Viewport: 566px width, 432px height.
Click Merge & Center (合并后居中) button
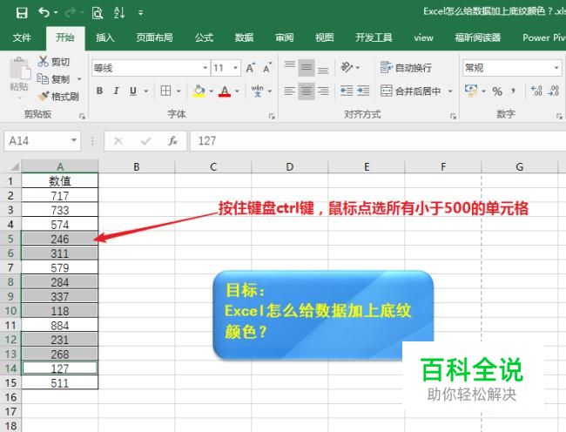411,91
